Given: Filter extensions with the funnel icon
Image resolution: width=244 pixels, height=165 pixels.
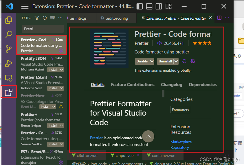Looking at the screenshot, I should 37,18.
